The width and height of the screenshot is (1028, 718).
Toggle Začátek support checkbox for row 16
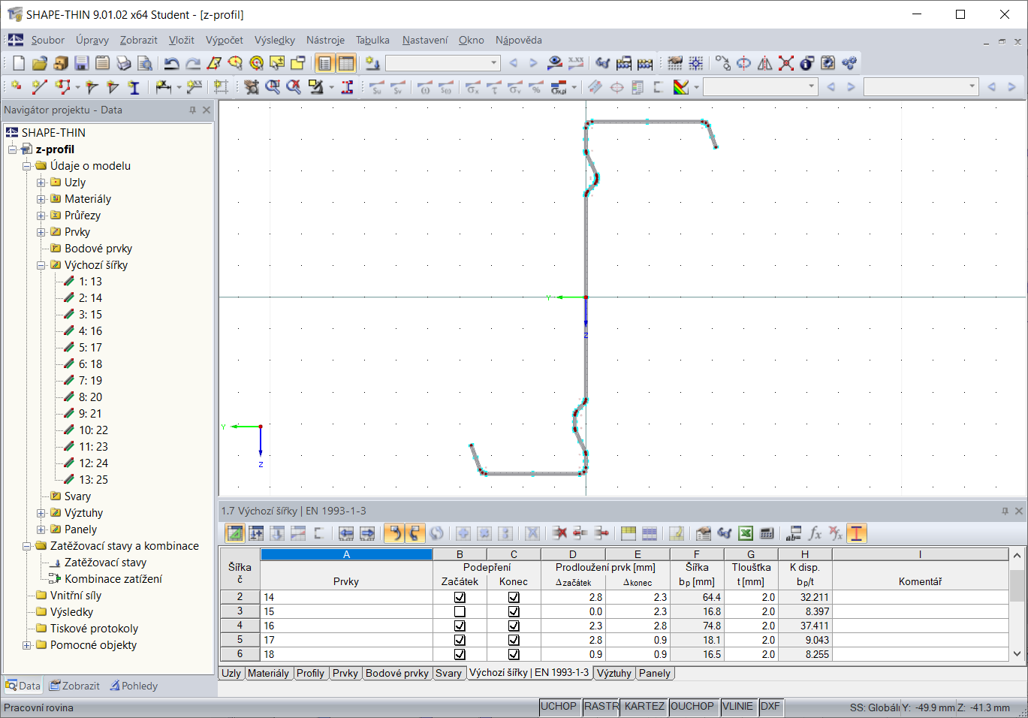coord(460,626)
